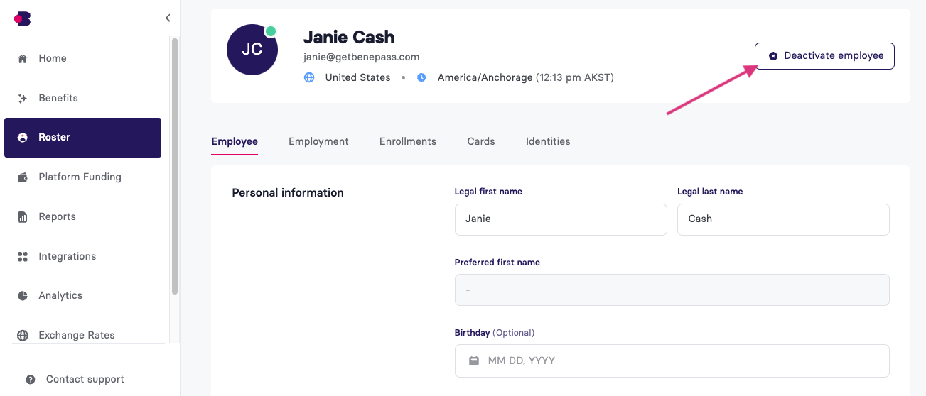
Task: Click the birthday calendar icon
Action: 474,361
